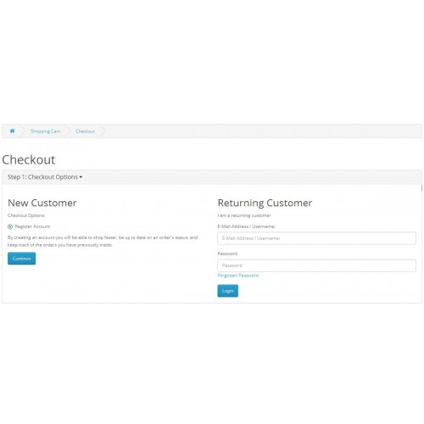
Task: Click the Register Account label text
Action: pyautogui.click(x=32, y=226)
